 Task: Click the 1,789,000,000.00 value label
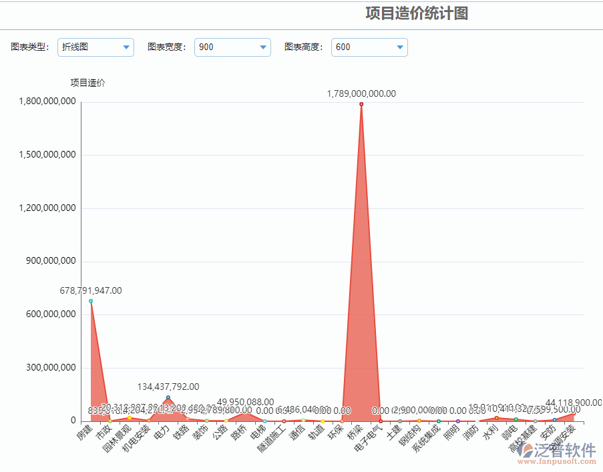click(361, 94)
